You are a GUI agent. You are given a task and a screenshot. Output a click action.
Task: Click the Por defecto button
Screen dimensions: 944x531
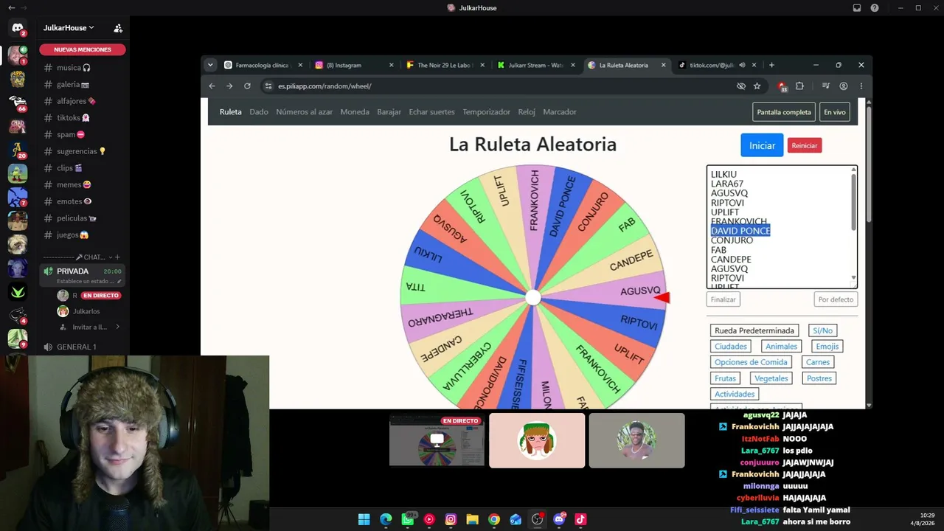836,299
